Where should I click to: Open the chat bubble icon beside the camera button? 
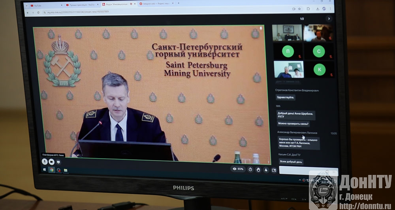[58, 162]
